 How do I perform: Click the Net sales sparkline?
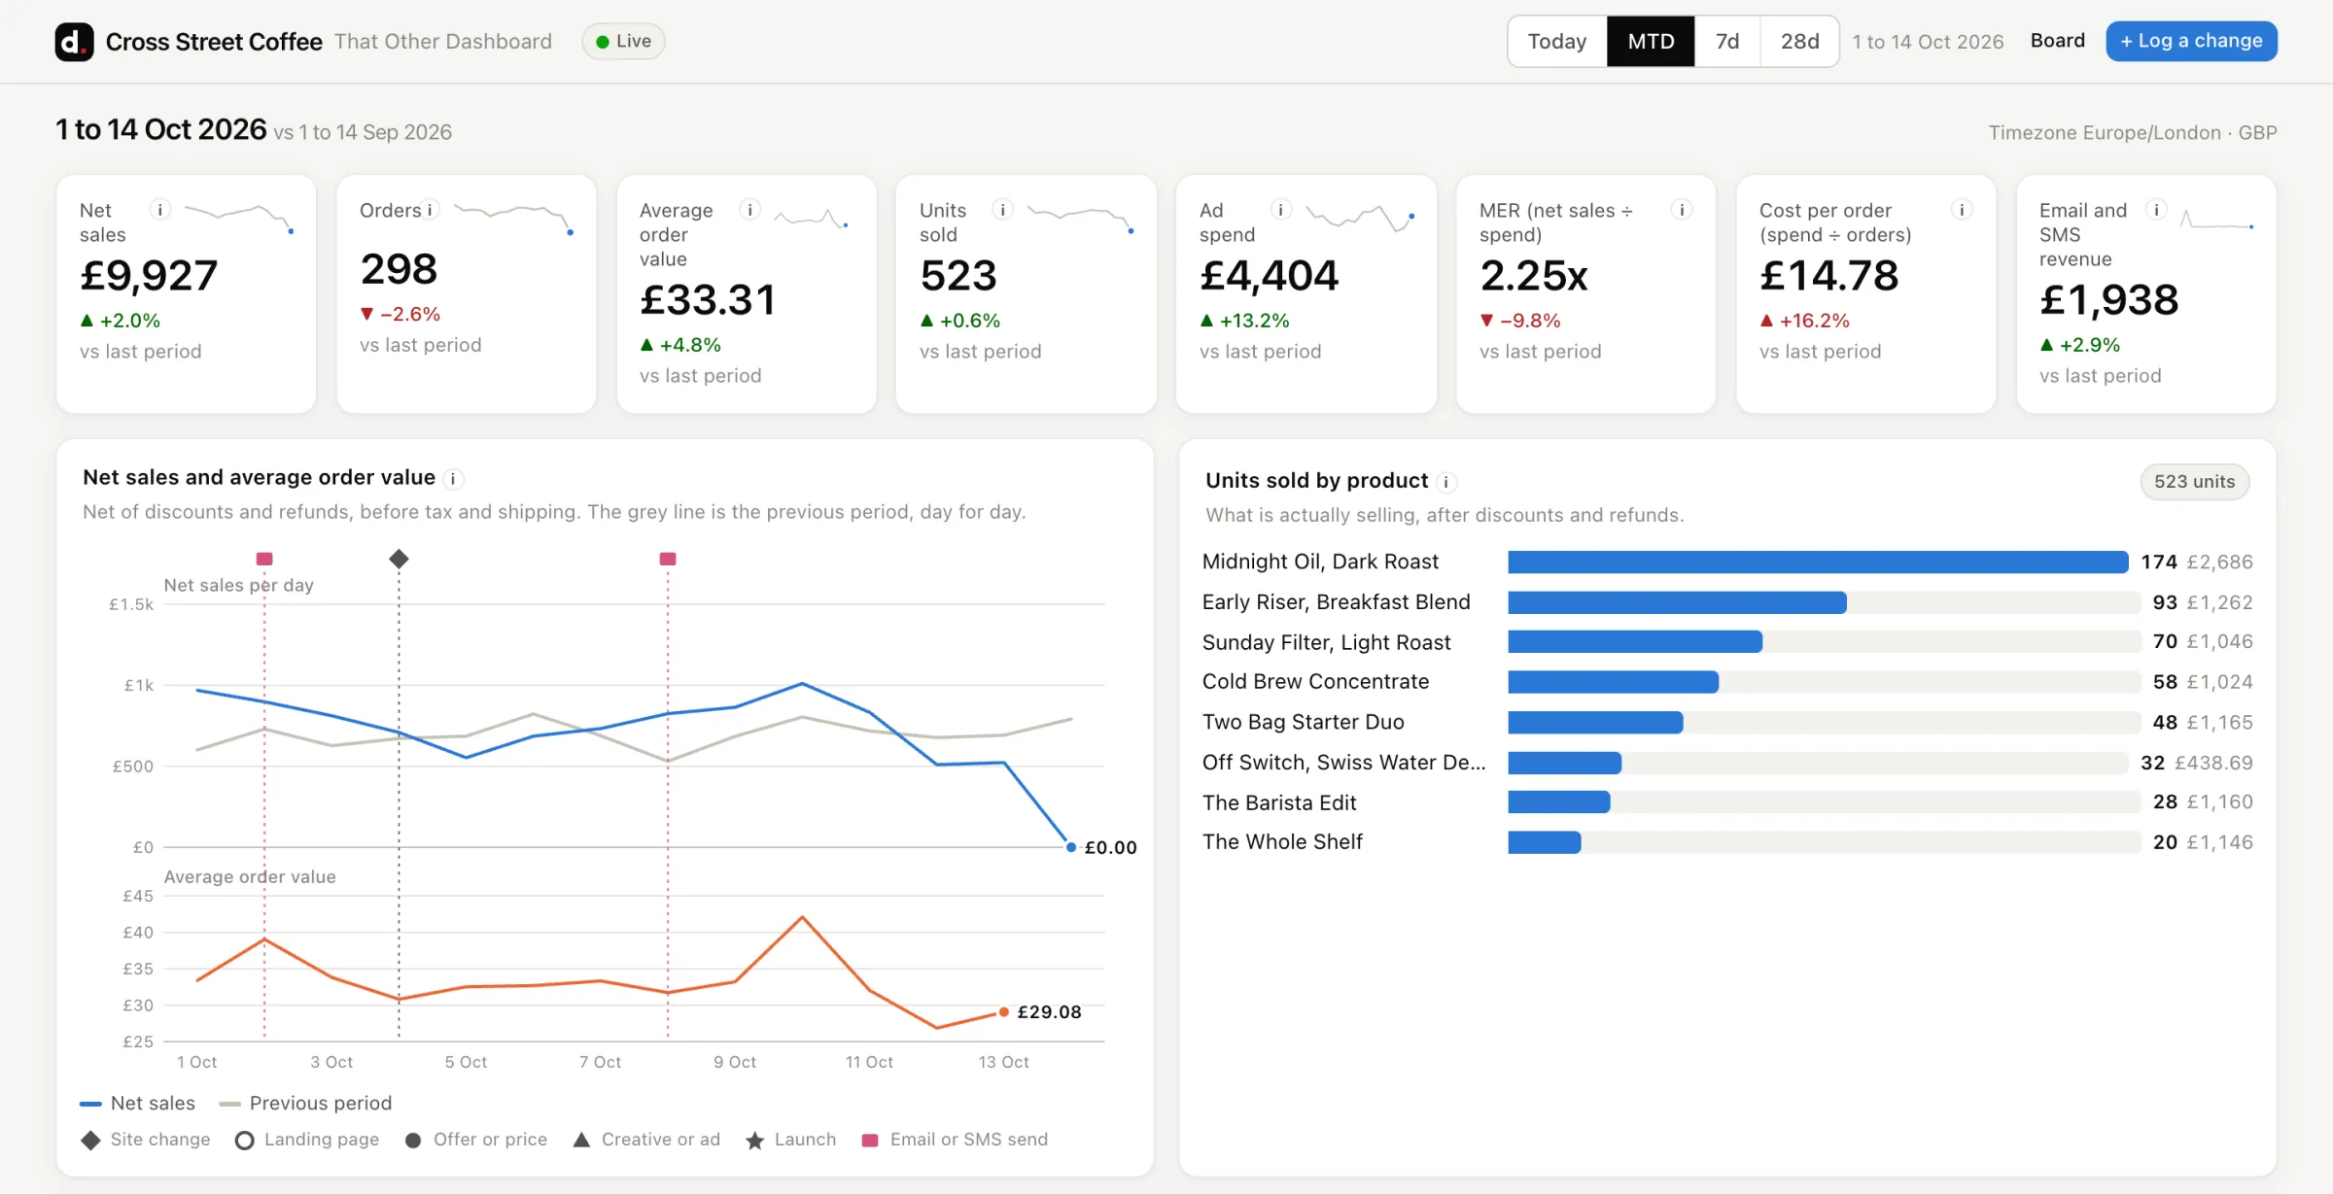[239, 218]
